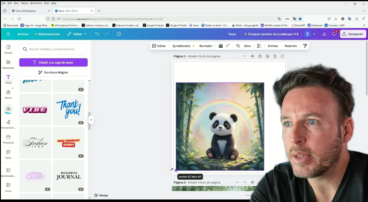Open the corner rounding icon
This screenshot has height=202, width=368.
(228, 46)
